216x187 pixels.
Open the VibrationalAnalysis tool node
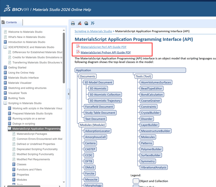pos(154,168)
